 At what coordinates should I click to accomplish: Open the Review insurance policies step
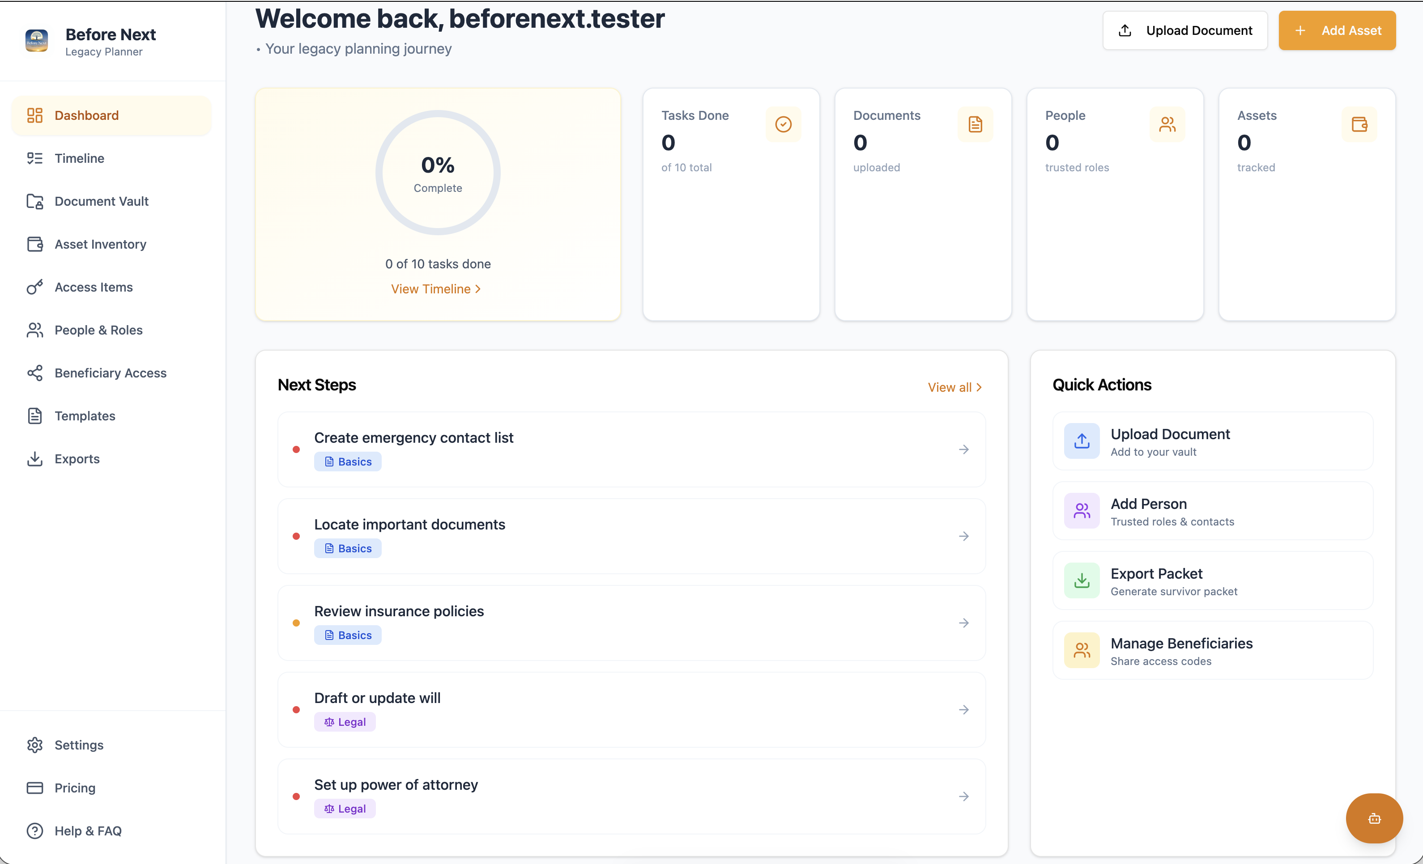coord(632,623)
